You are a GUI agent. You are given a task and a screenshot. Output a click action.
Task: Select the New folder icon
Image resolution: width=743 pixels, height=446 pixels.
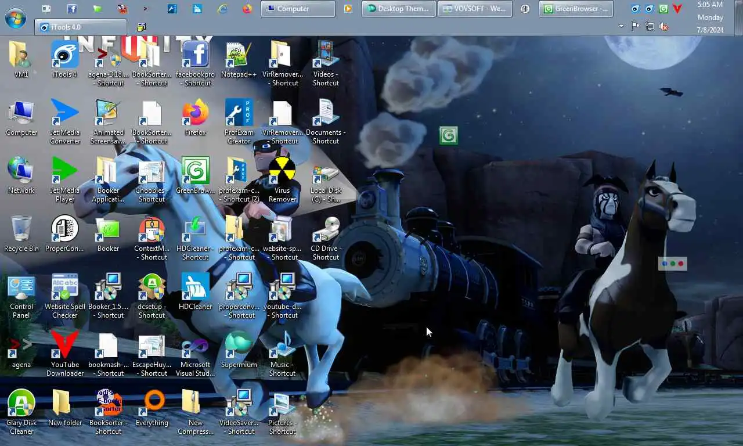pyautogui.click(x=65, y=408)
